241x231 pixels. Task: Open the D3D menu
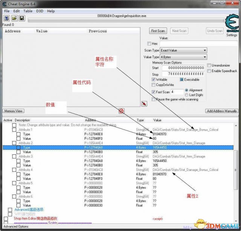(x=40, y=11)
